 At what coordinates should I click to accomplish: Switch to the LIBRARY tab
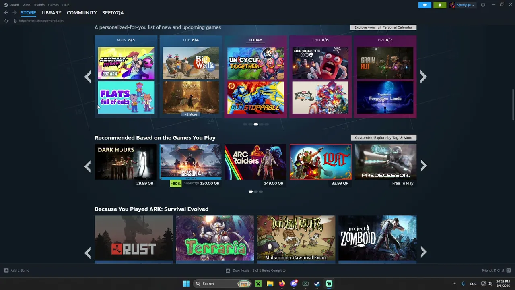[51, 13]
